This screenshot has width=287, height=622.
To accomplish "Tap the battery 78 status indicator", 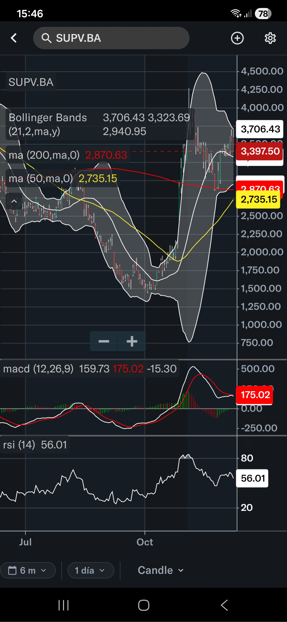I will tap(263, 14).
